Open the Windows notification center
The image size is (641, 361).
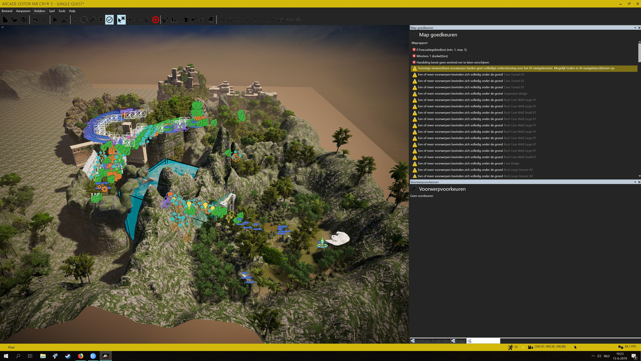point(635,356)
